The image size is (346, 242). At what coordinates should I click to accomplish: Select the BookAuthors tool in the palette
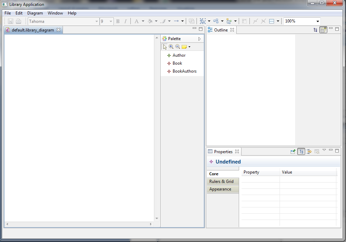click(x=184, y=71)
